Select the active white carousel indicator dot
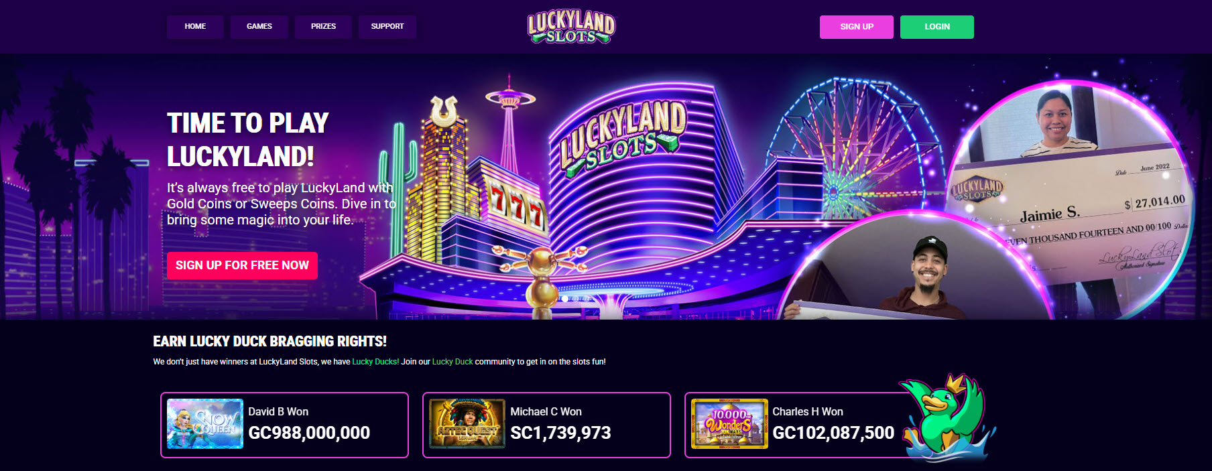Screen dimensions: 1212x471 tap(565, 299)
